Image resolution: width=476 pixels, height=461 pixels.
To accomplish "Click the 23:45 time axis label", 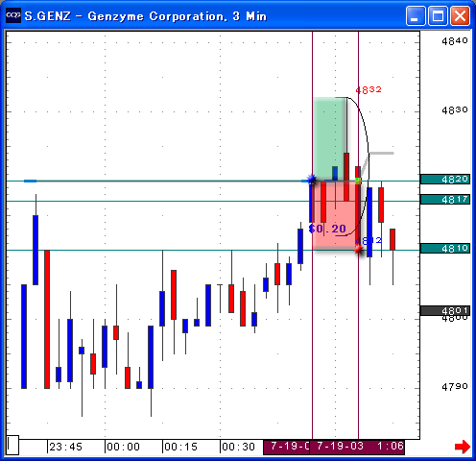I will click(66, 447).
